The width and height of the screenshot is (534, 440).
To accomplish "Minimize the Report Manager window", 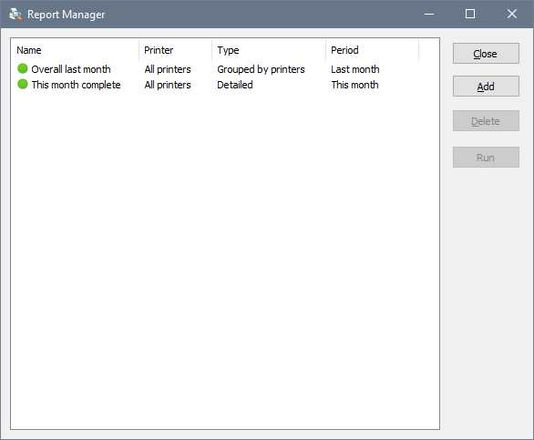I will tap(429, 14).
